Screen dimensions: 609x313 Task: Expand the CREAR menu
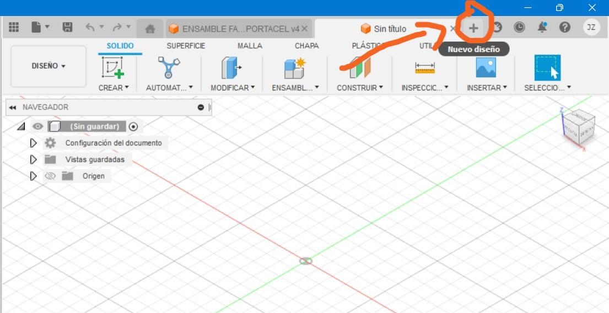(114, 88)
